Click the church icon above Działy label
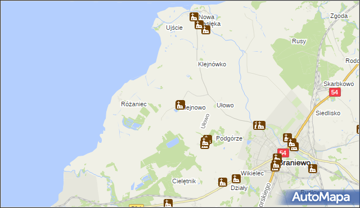360x208 pixels. pyautogui.click(x=236, y=179)
